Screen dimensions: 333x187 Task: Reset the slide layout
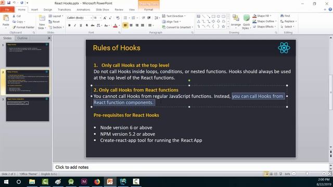54,22
